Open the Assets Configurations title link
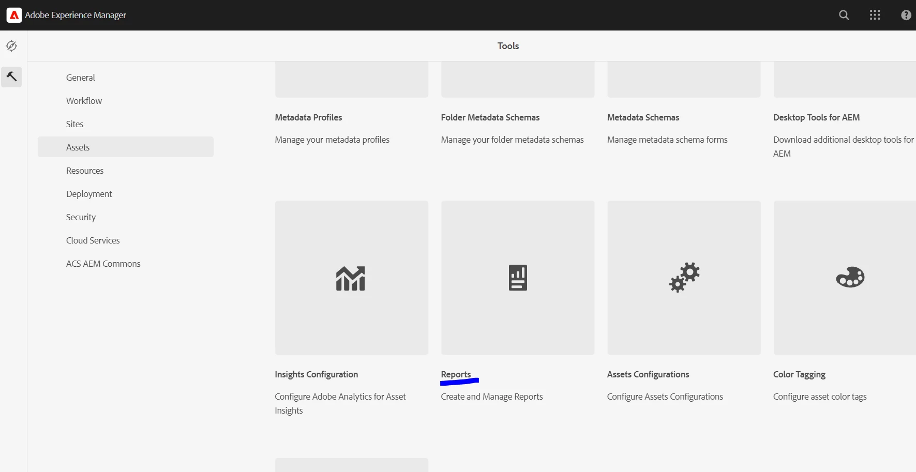 click(648, 374)
